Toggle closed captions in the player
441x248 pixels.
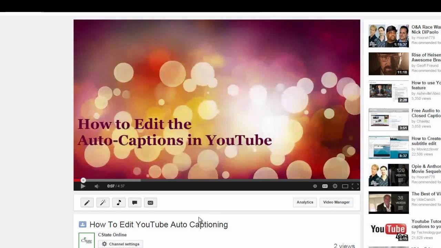[325, 186]
